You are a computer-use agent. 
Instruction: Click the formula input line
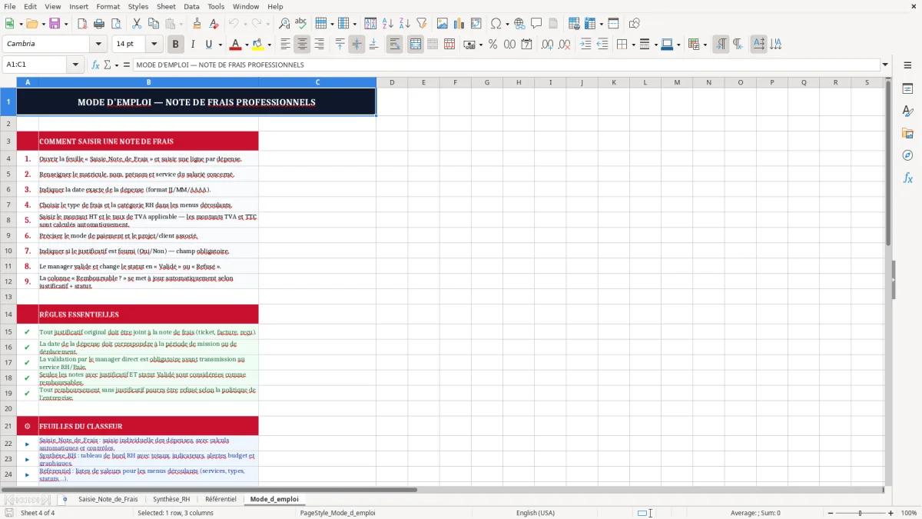pyautogui.click(x=506, y=65)
